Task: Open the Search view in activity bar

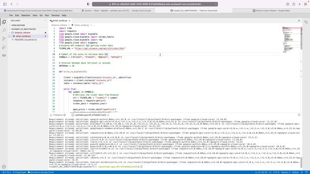Action: (x=4, y=30)
